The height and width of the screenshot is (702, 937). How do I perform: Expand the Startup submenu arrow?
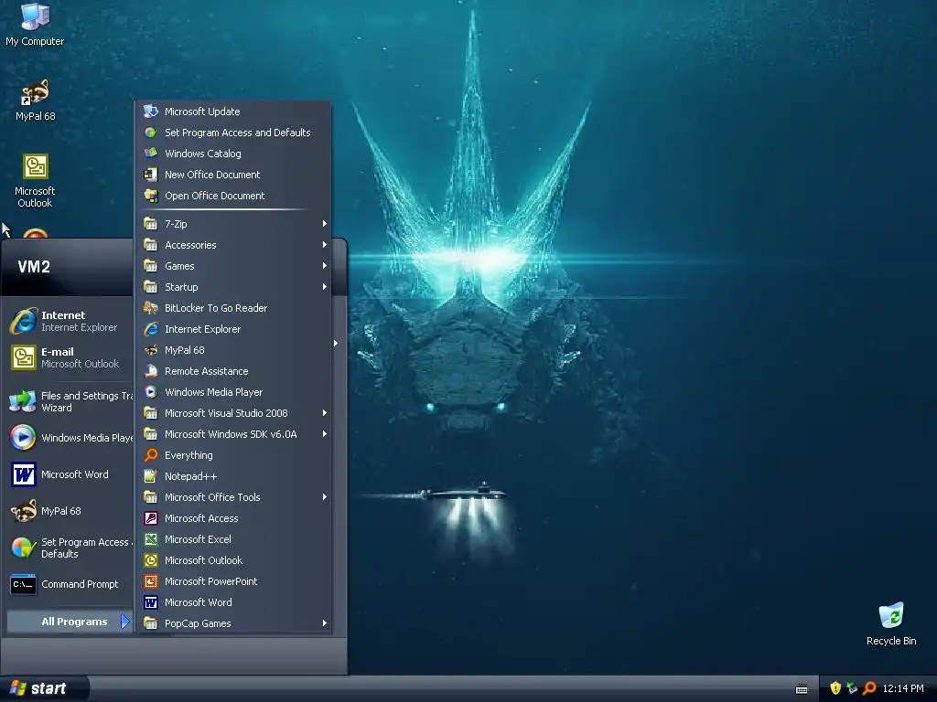[325, 286]
